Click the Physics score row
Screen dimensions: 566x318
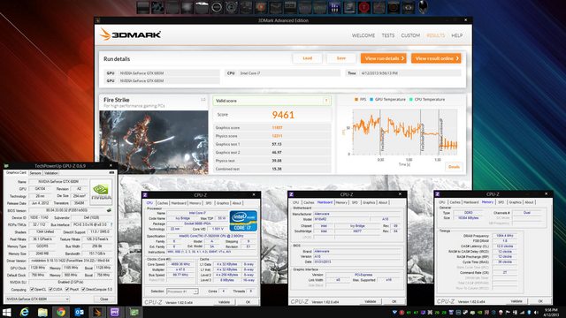click(272, 136)
